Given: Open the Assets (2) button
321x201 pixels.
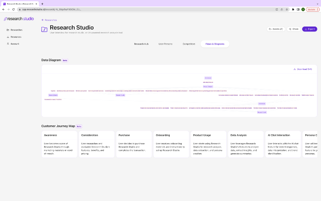Looking at the screenshot, I should [276, 29].
